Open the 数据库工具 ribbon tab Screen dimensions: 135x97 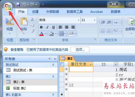pos(75,12)
